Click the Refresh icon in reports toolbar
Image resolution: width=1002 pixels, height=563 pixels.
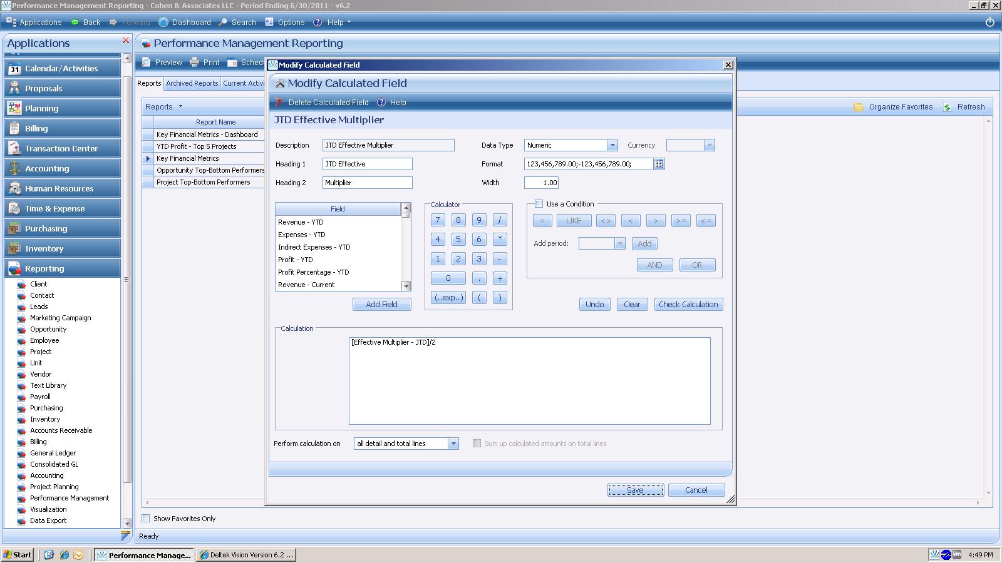point(947,107)
